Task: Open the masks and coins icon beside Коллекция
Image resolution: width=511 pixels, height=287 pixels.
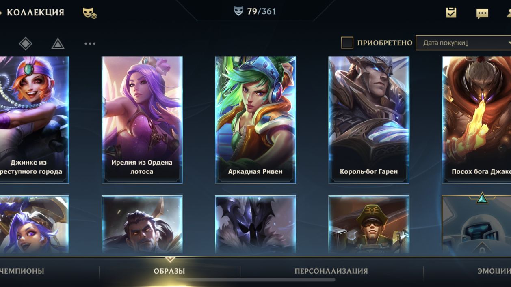Action: click(x=90, y=13)
